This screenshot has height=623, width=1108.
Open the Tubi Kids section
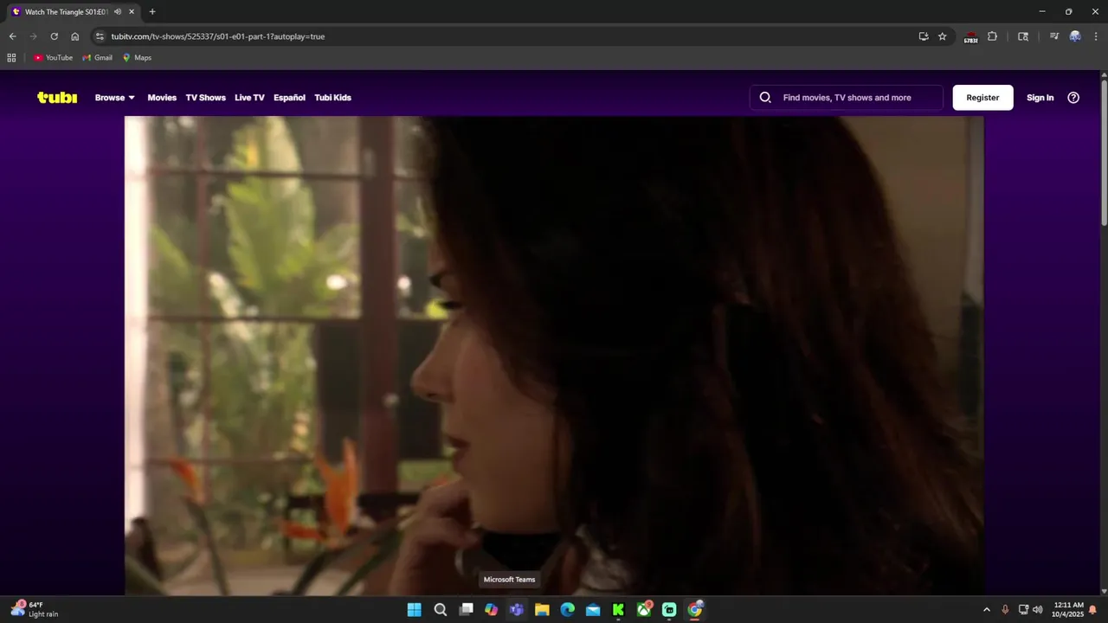pos(332,98)
